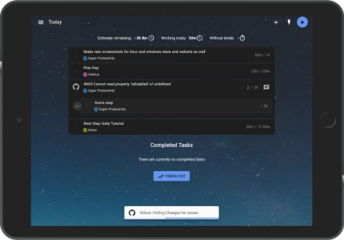
Task: Collapse subtasks with the minus circle button
Action: point(77,106)
